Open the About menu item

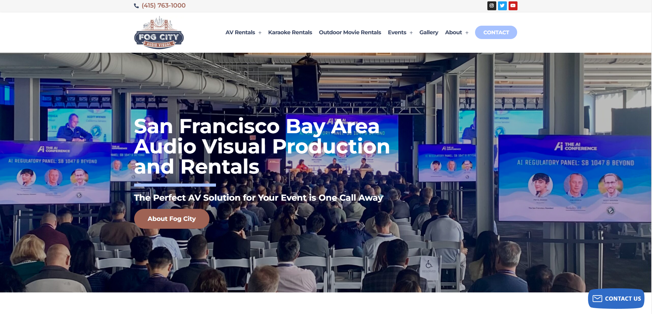click(x=453, y=32)
